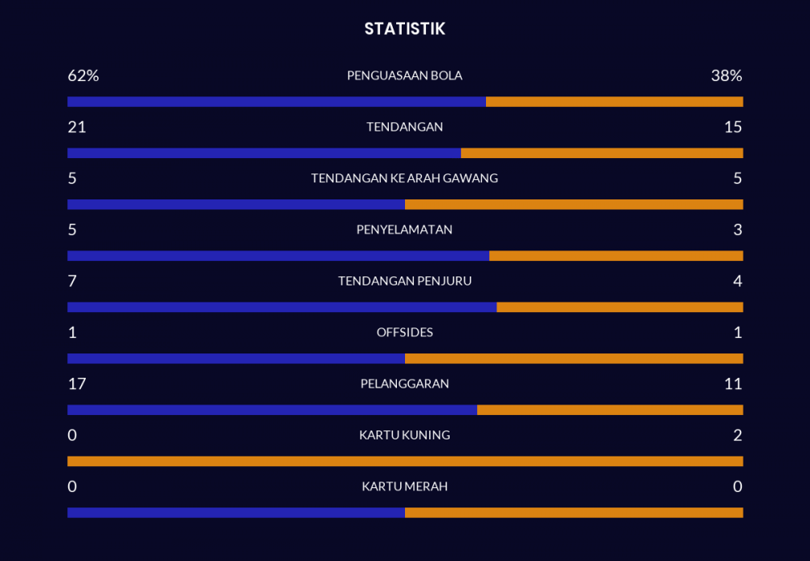Click the 62% possession value
The height and width of the screenshot is (561, 810).
click(83, 75)
